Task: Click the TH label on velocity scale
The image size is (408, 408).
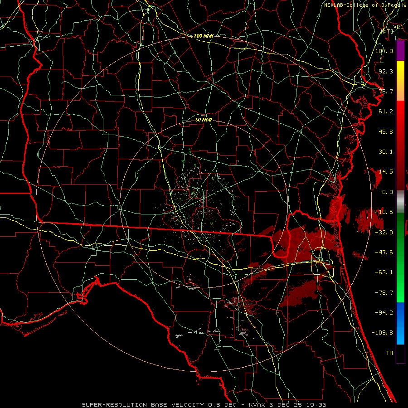Action: (389, 353)
